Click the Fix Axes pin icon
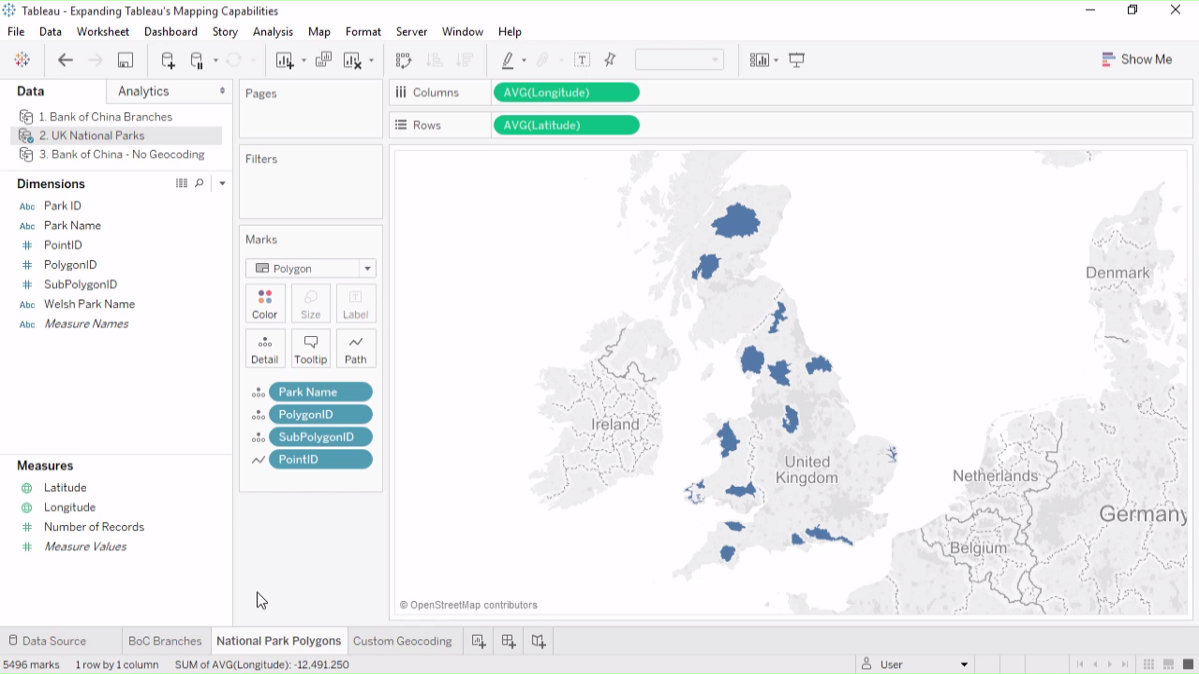Viewport: 1199px width, 674px height. pos(611,60)
